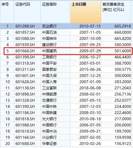
Task: Select security code 601668.SH
Action: 25,51
